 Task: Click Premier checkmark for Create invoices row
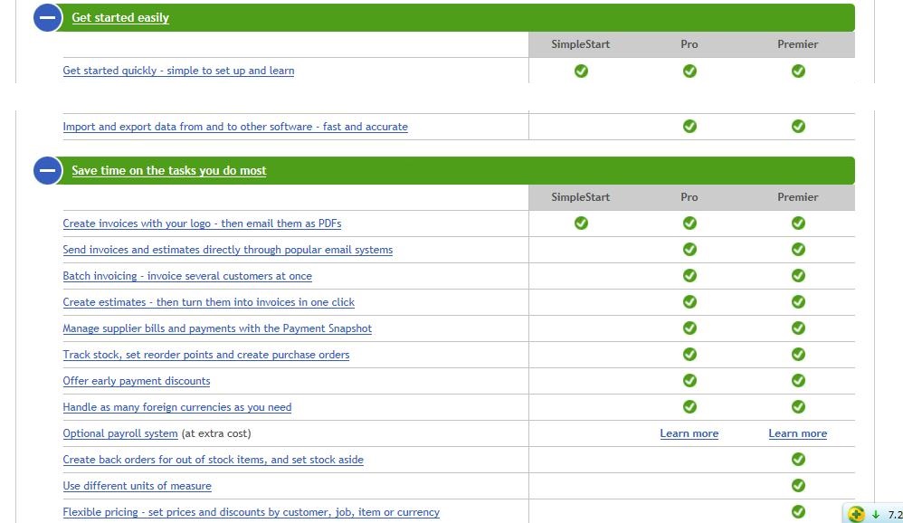tap(798, 223)
